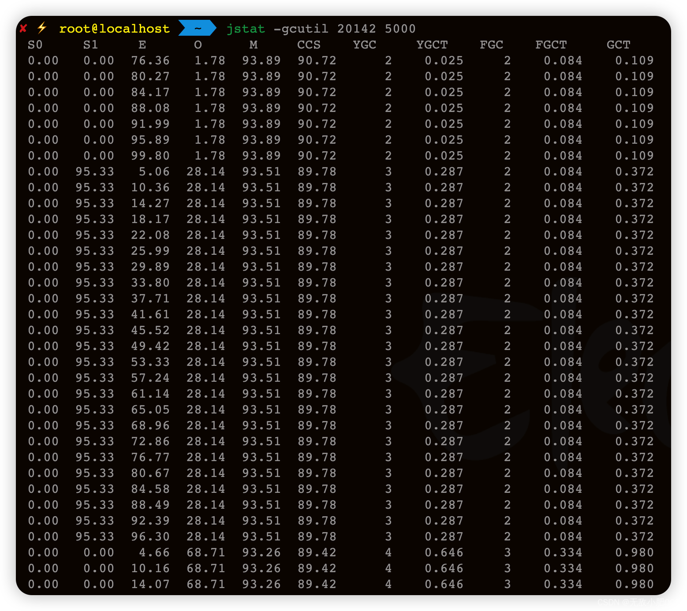The height and width of the screenshot is (611, 687).
Task: Click Old value 1.78 in the 76.36 row
Action: [210, 60]
